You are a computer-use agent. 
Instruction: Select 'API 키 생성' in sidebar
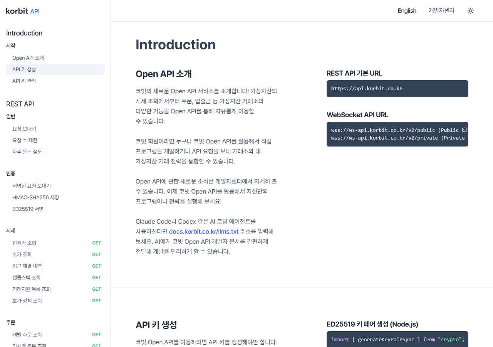(55, 69)
